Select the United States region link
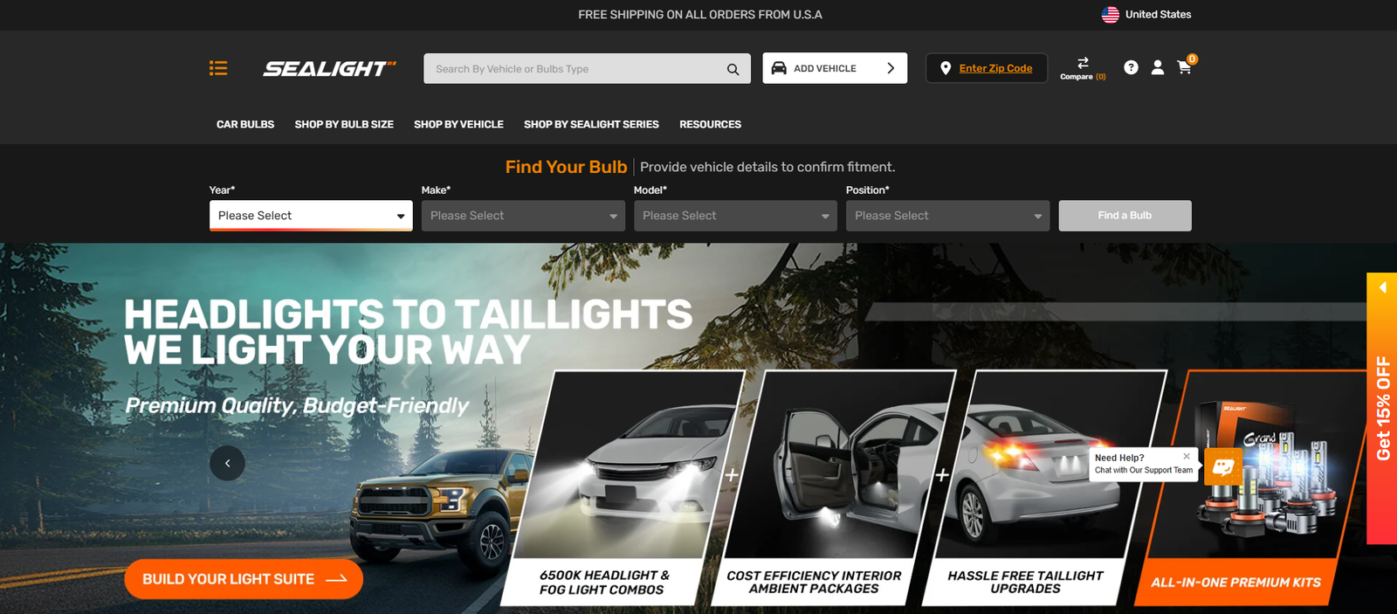The image size is (1397, 614). [x=1158, y=15]
